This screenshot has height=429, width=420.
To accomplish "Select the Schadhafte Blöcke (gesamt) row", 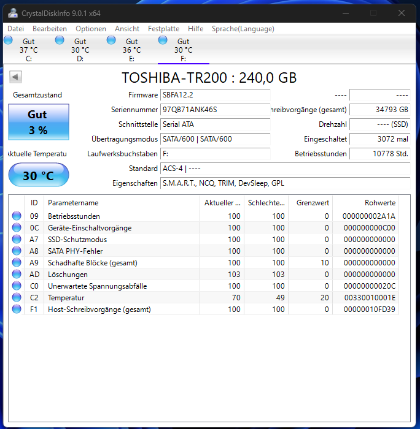I will click(203, 263).
